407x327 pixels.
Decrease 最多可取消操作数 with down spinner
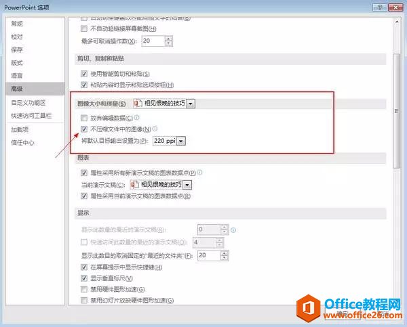(x=169, y=43)
